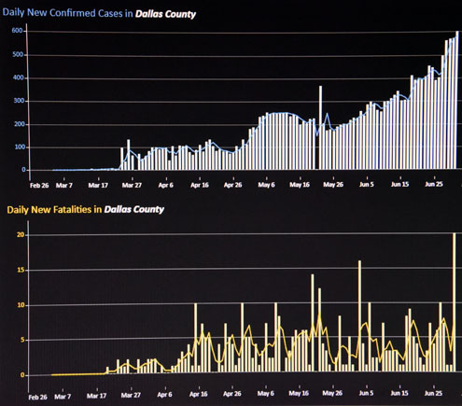Click "Jun 15" on the cases chart x-axis
Screen dimensions: 462x406
(400, 184)
